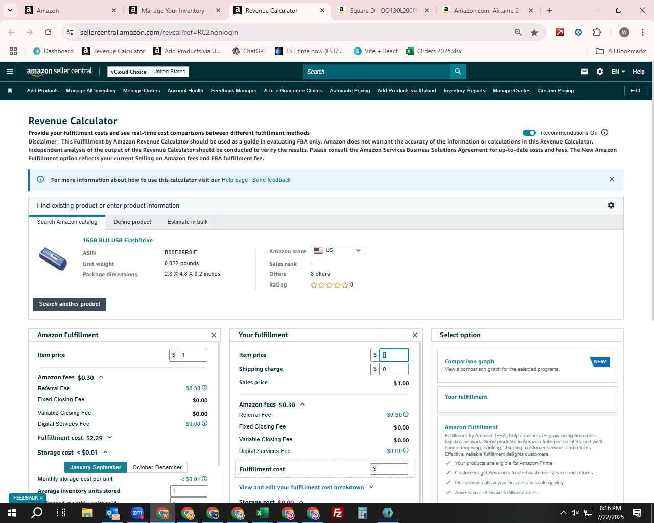This screenshot has height=523, width=654.
Task: Open calculator settings gear in product panel
Action: [611, 205]
